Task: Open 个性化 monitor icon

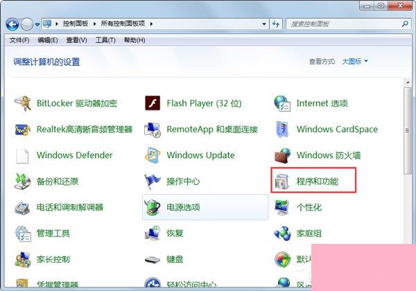Action: coord(282,207)
